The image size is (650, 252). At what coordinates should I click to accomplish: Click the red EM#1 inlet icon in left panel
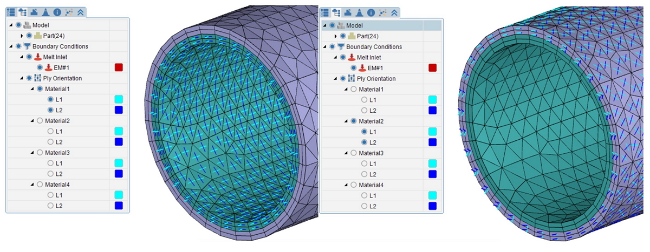[x=48, y=67]
